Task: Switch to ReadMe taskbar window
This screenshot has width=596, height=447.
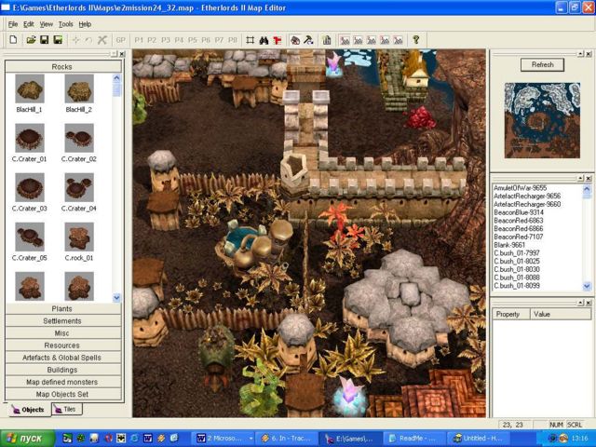Action: pyautogui.click(x=414, y=439)
